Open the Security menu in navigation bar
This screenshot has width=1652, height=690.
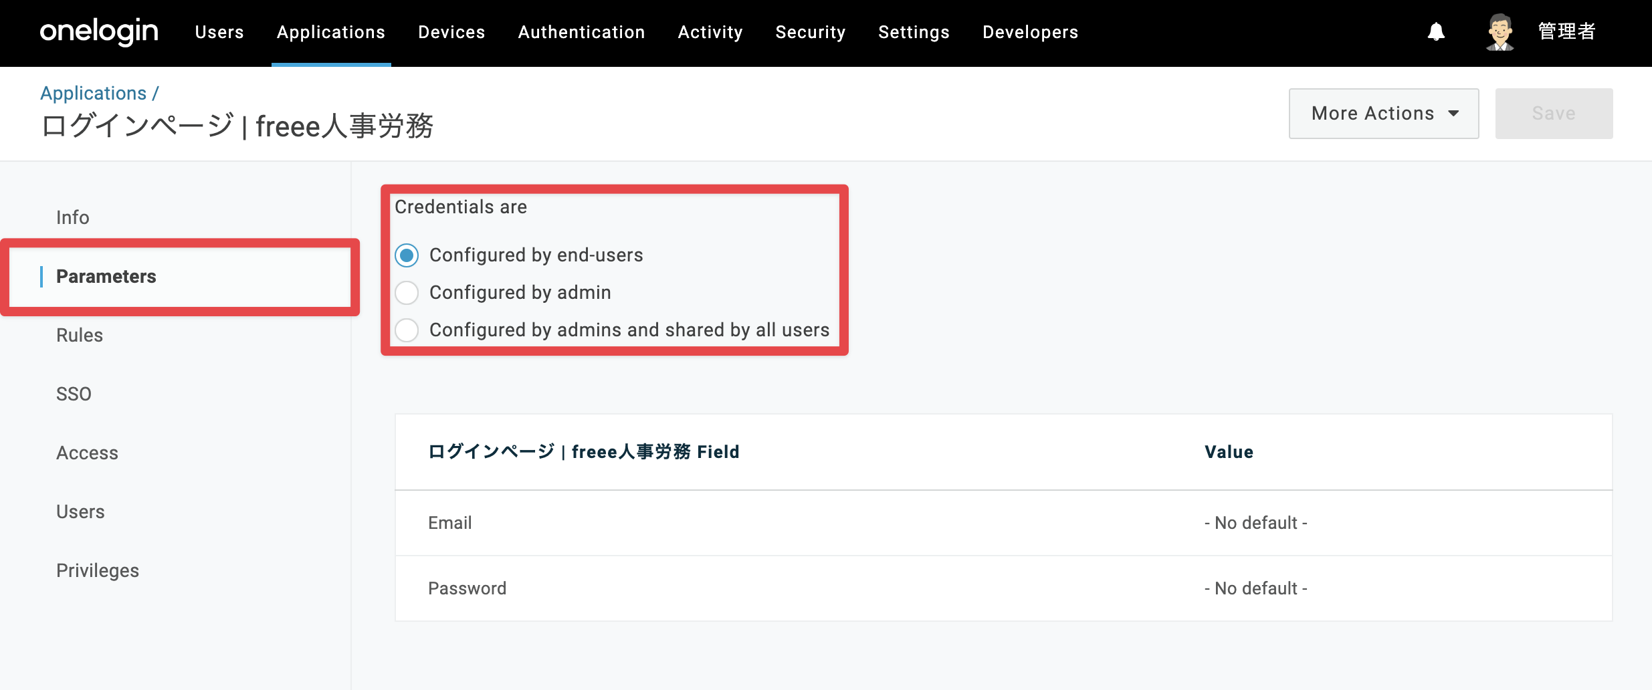811,32
